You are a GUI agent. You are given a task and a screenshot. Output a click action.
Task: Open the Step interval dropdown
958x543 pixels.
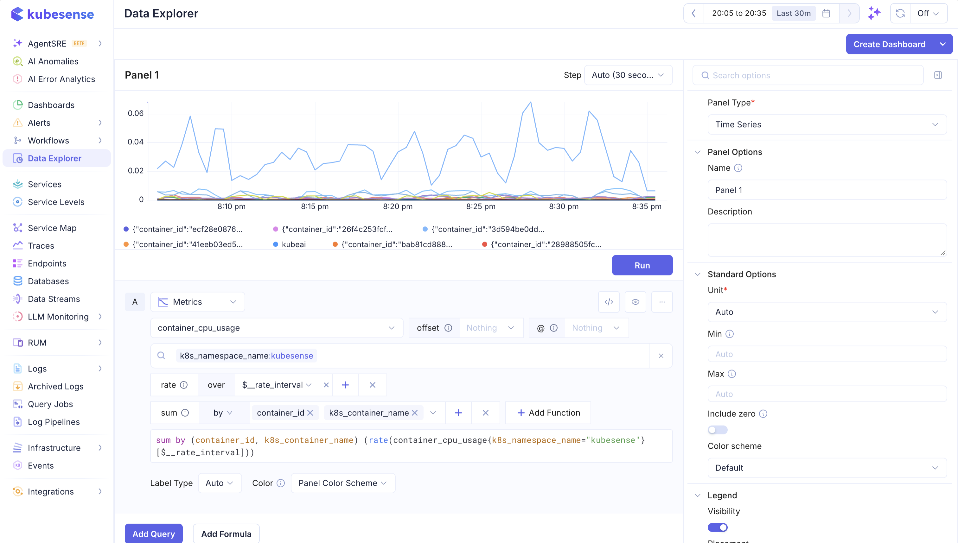pyautogui.click(x=628, y=75)
